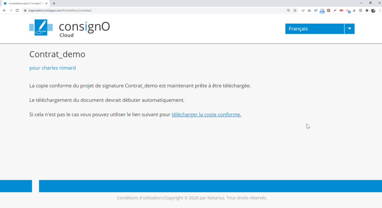The height and width of the screenshot is (208, 382).
Task: Click the purple feather extension icon
Action: (x=335, y=10)
